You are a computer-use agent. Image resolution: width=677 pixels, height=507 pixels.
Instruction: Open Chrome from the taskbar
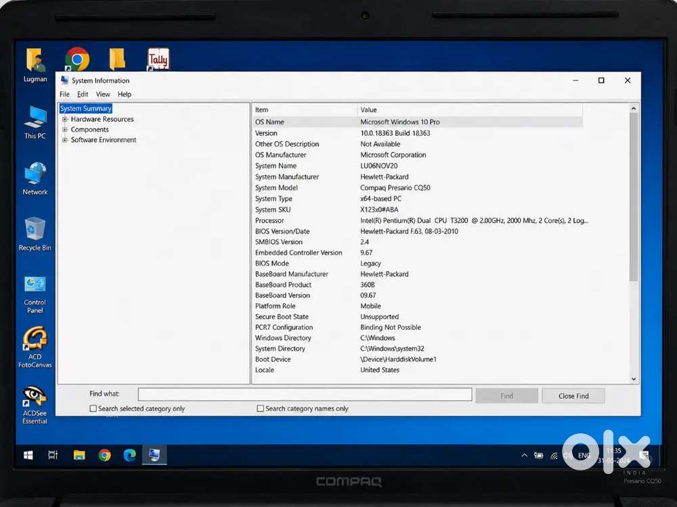[x=104, y=455]
